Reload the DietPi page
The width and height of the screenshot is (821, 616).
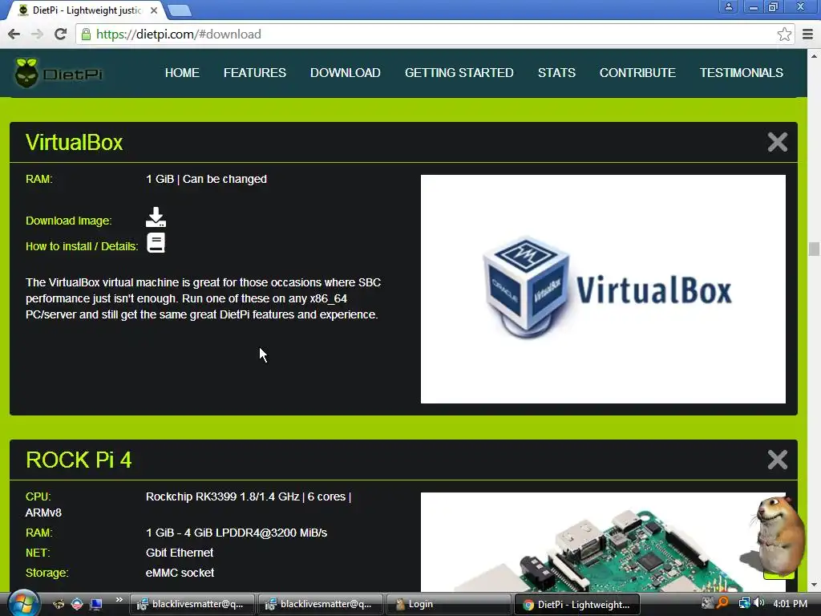(60, 34)
